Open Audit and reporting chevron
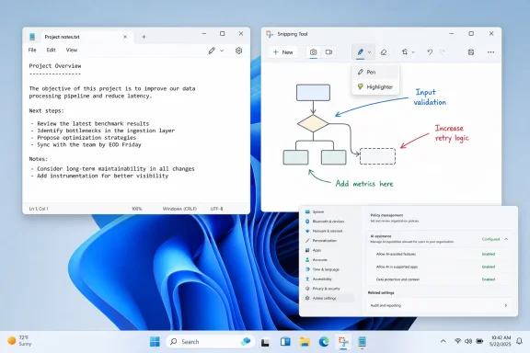Screen dimensions: 530x353 click(506, 305)
